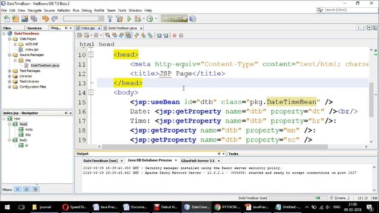
Task: Switch to the DateTimeBean.java editor tab
Action: coord(123,28)
